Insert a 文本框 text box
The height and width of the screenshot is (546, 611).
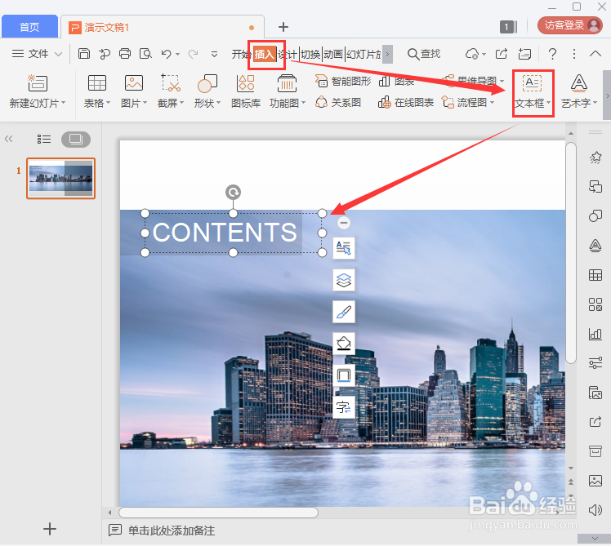coord(532,91)
